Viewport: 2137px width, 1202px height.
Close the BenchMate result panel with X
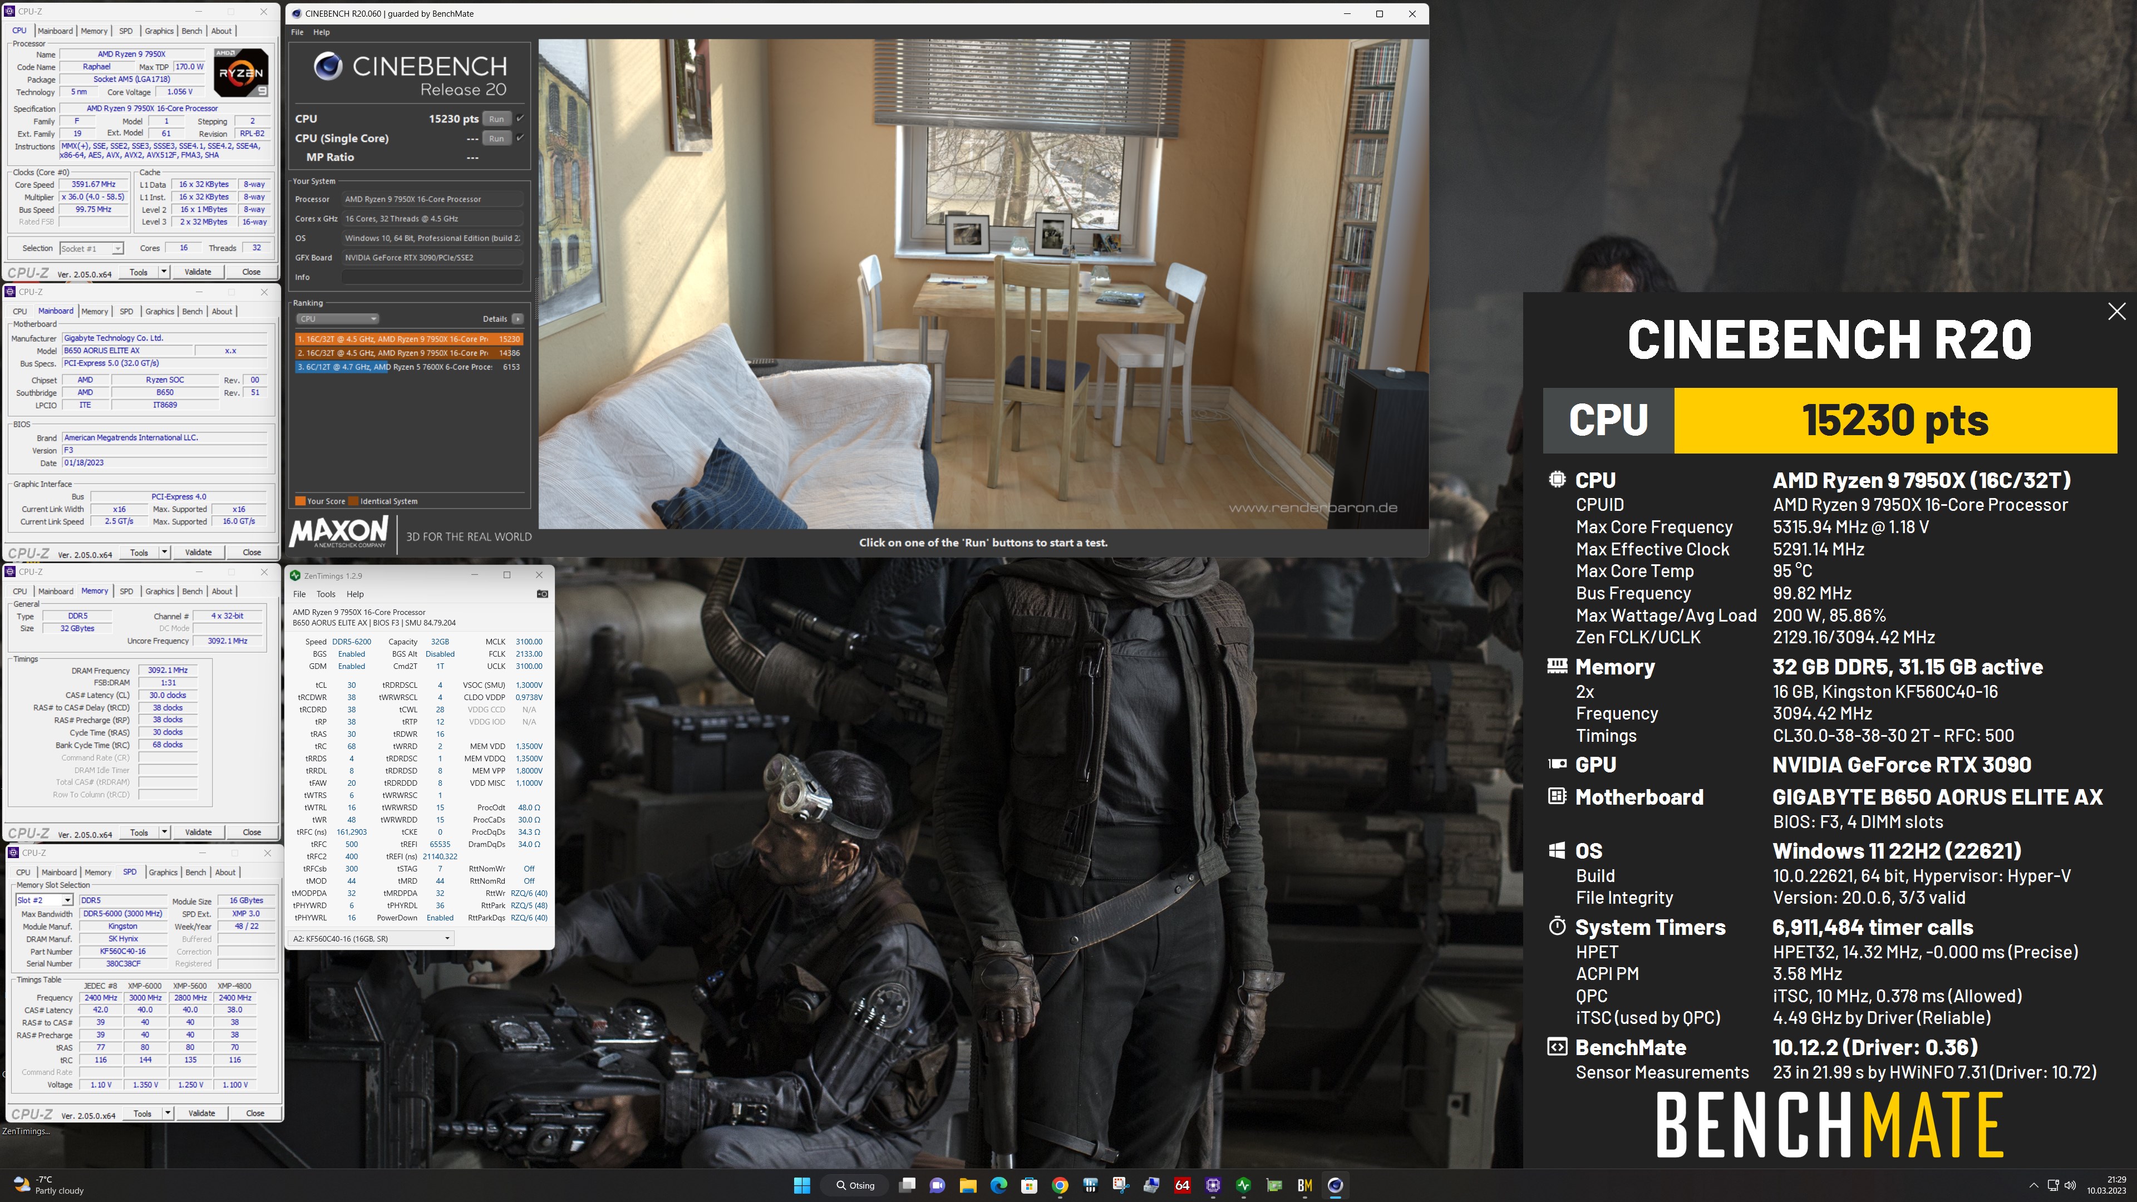coord(2116,311)
